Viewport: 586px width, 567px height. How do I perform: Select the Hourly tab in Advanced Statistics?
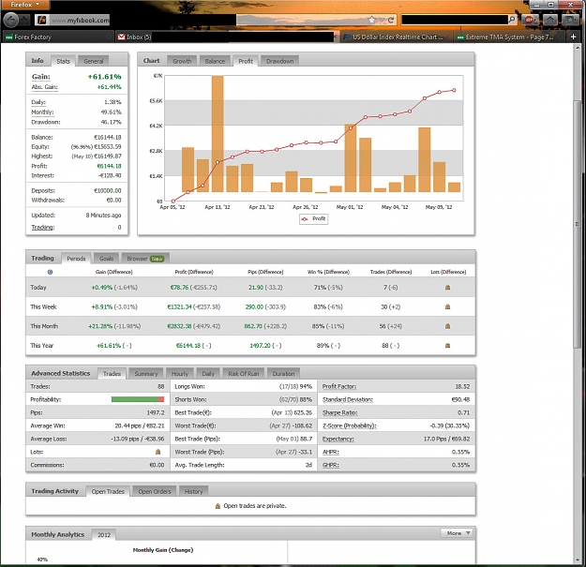pyautogui.click(x=180, y=373)
